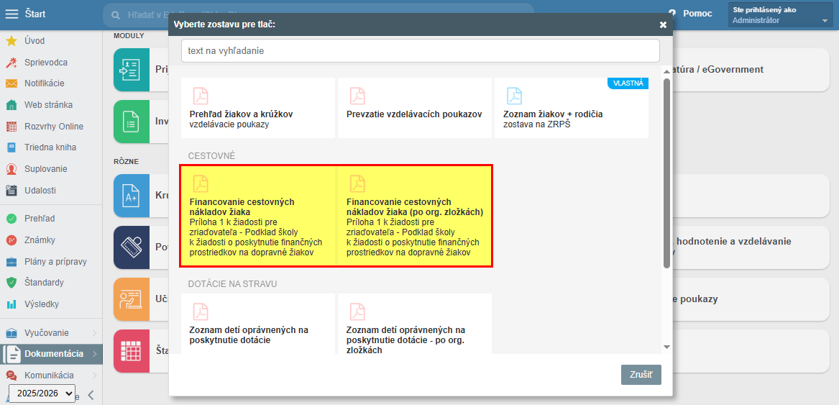Screen dimensions: 839x405
Task: Click the Úvod star icon in sidebar
Action: pos(12,41)
